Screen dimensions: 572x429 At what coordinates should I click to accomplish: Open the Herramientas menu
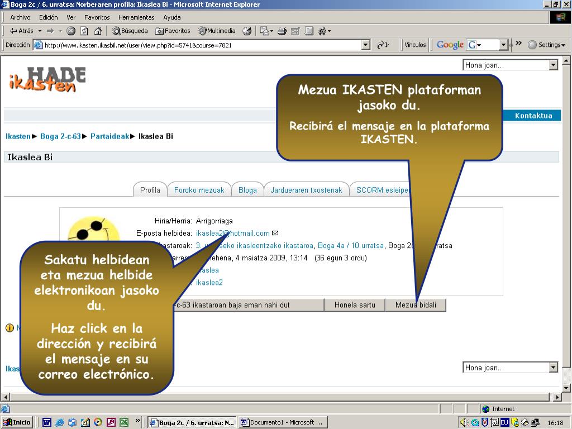pyautogui.click(x=136, y=17)
